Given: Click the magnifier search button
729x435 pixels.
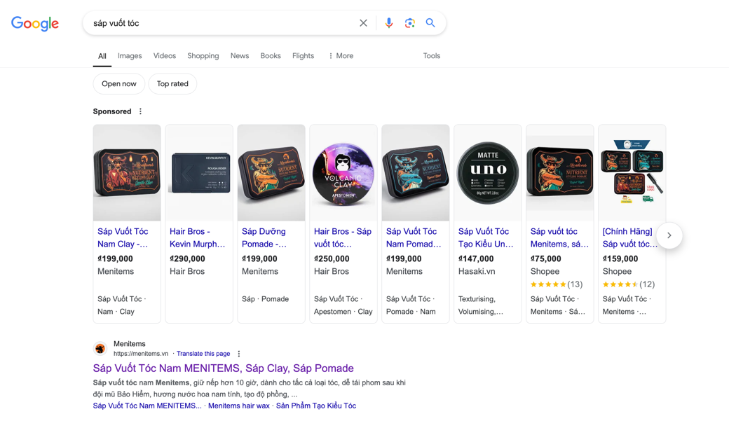Looking at the screenshot, I should click(x=430, y=23).
